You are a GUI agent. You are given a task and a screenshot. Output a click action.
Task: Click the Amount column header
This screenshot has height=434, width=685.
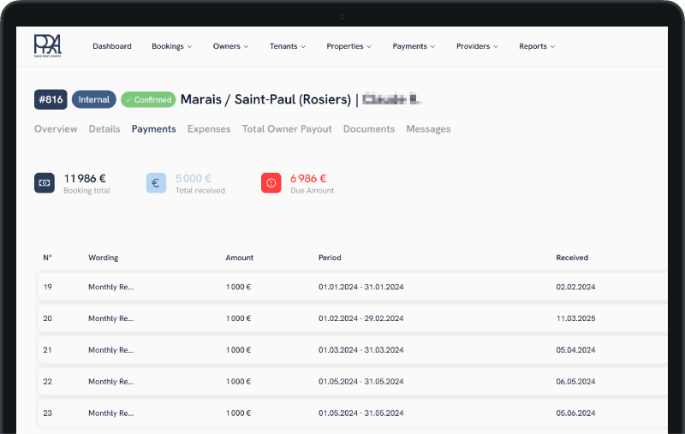[x=240, y=258]
